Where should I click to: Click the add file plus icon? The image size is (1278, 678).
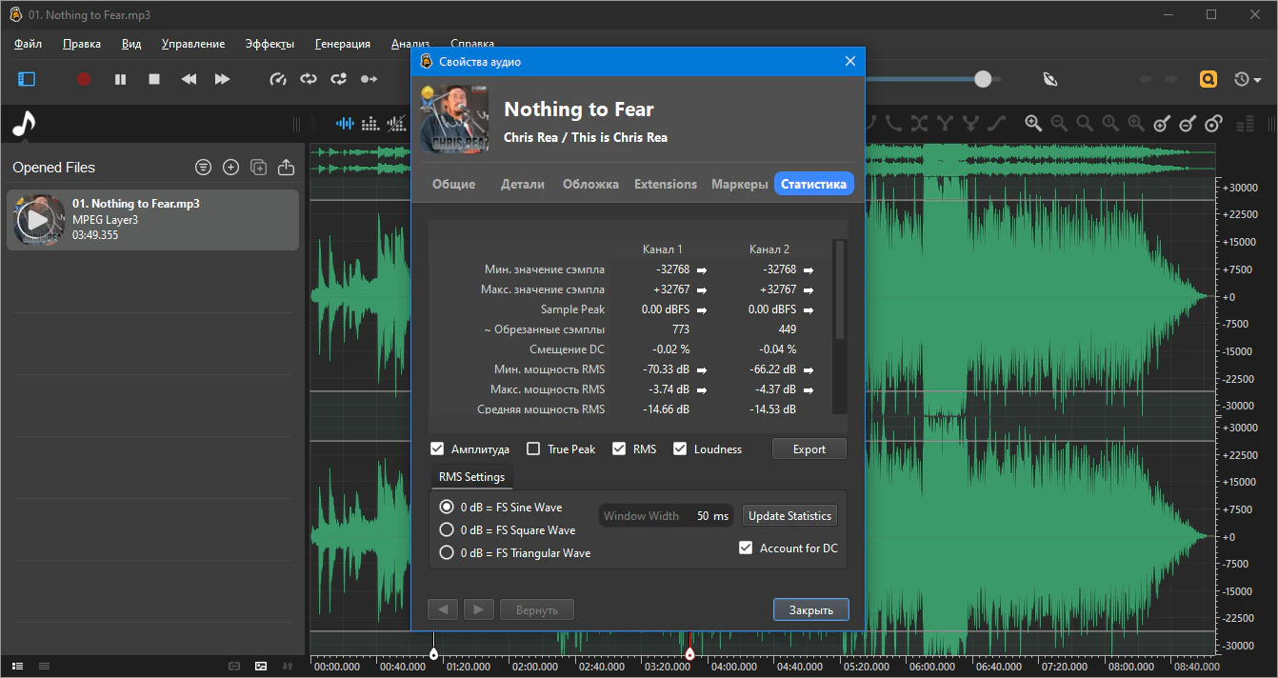click(x=230, y=168)
